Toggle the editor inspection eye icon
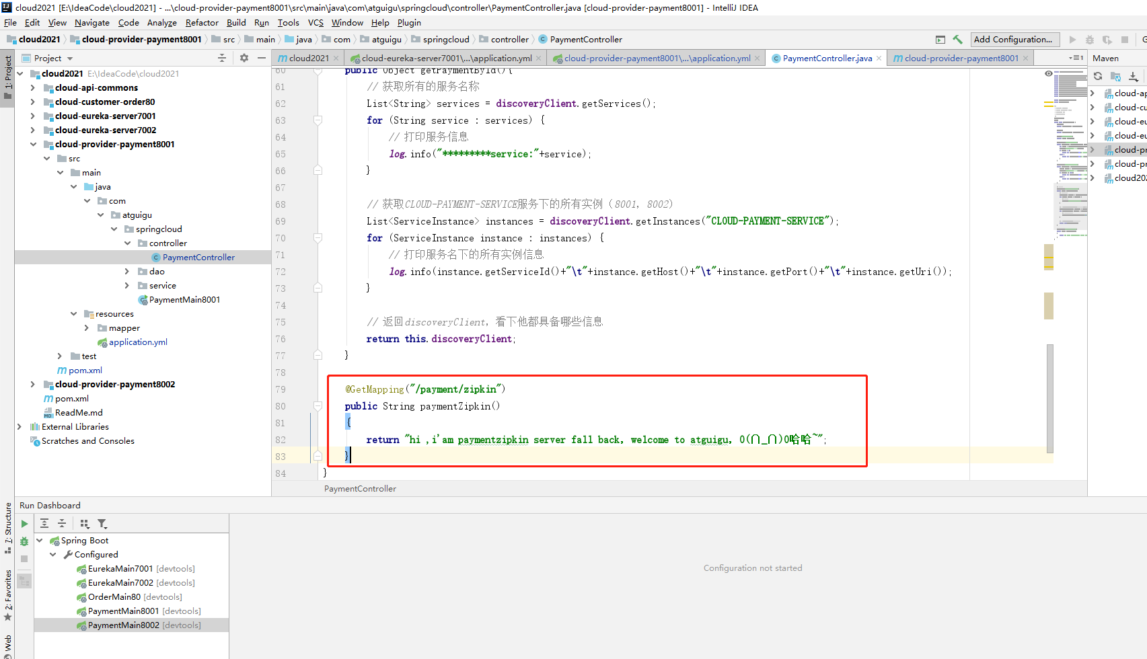 point(1049,73)
